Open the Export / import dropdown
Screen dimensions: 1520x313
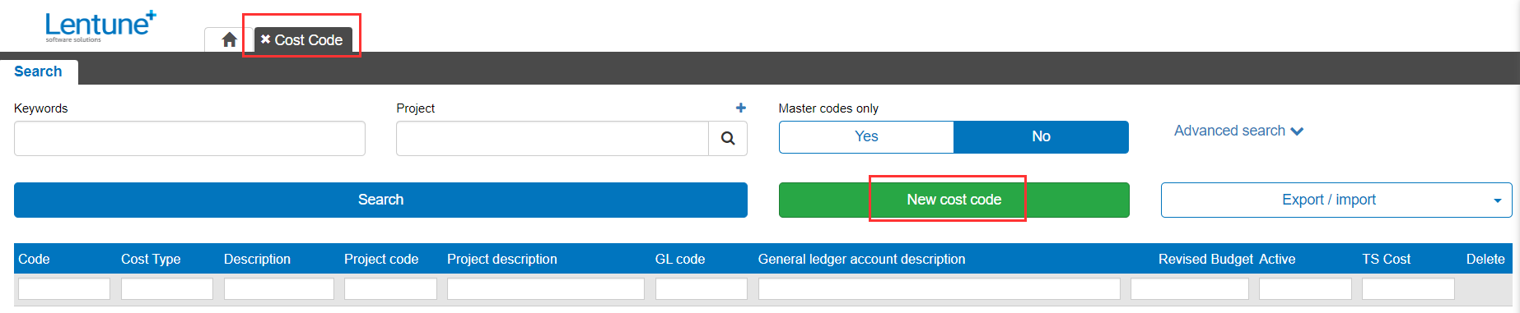[1336, 200]
